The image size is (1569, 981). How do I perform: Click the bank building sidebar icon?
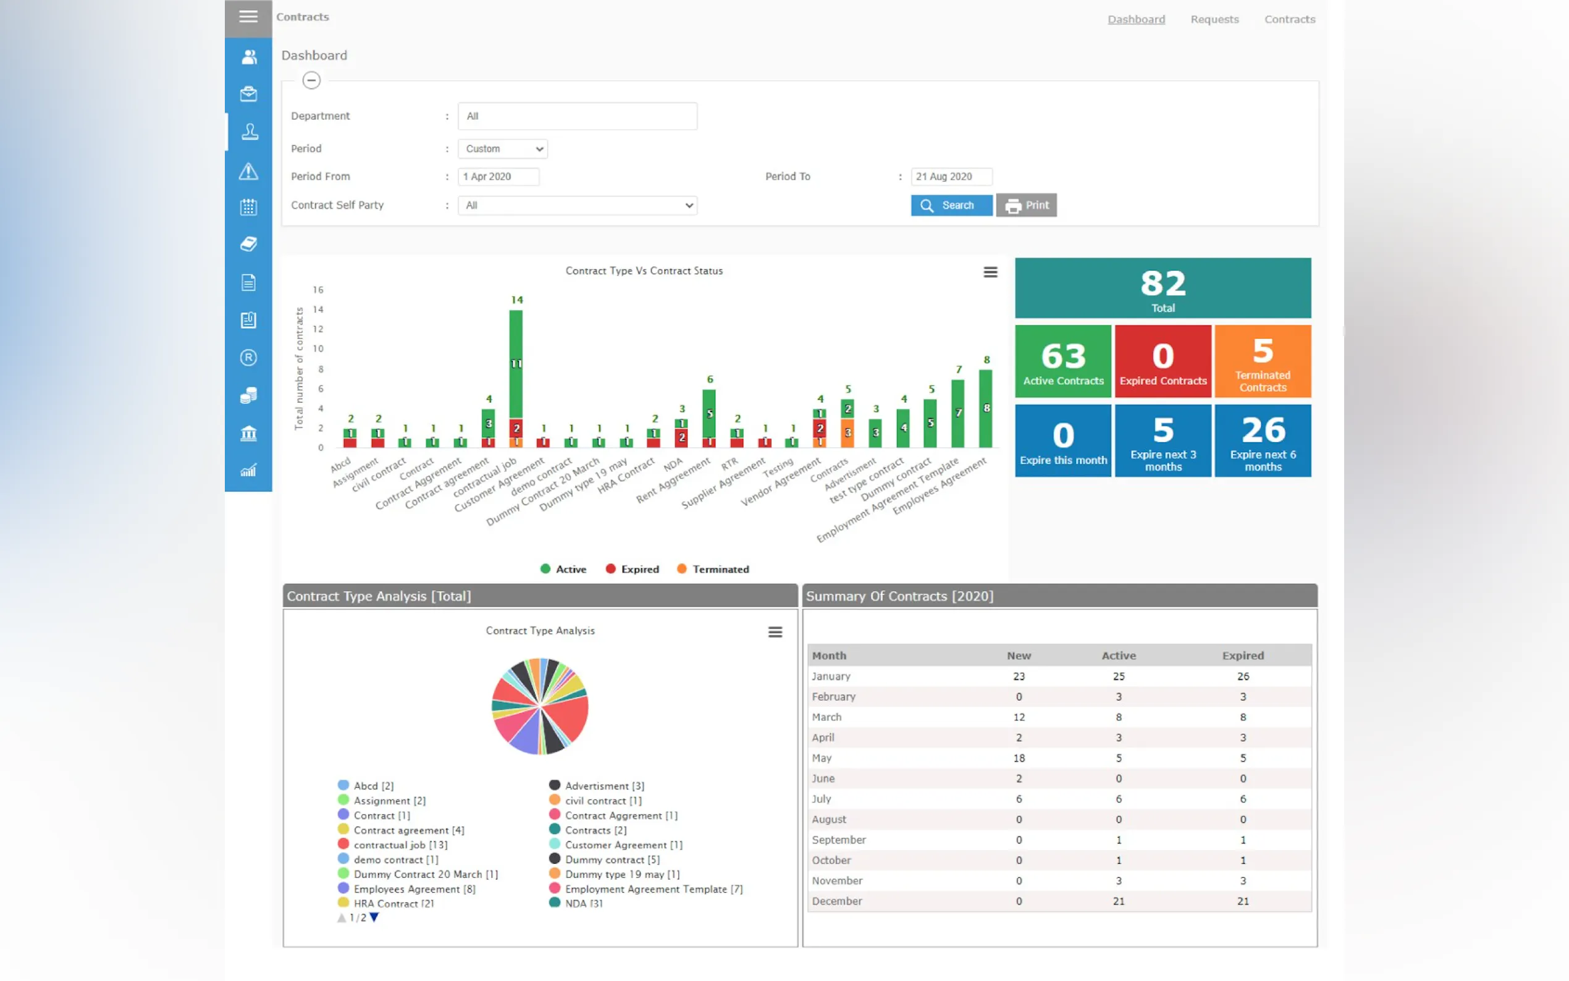coord(248,433)
